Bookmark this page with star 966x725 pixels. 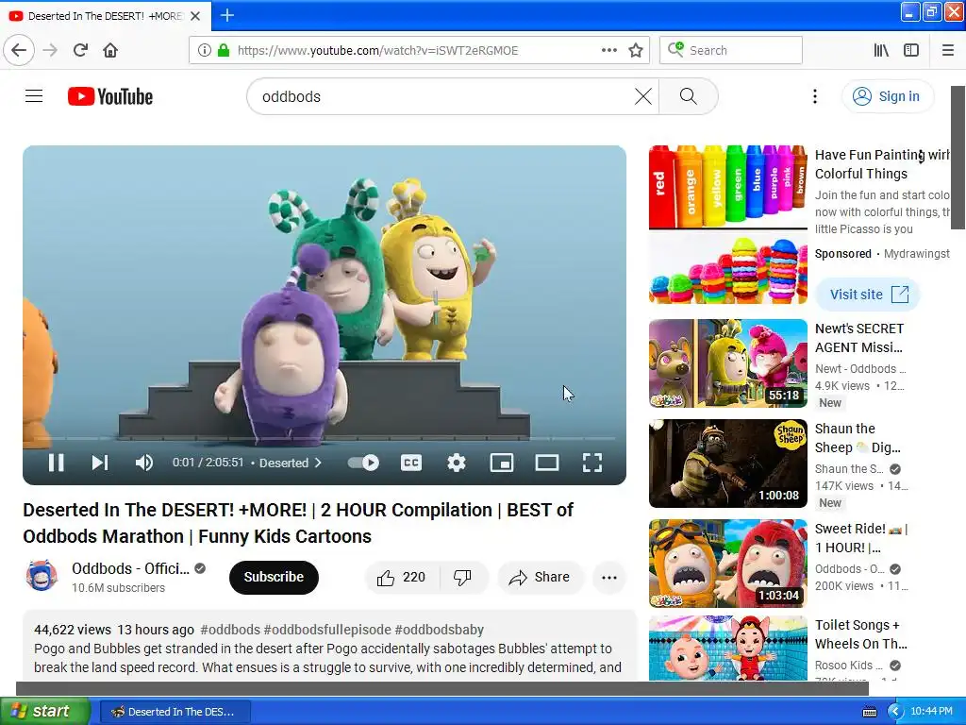(x=636, y=50)
